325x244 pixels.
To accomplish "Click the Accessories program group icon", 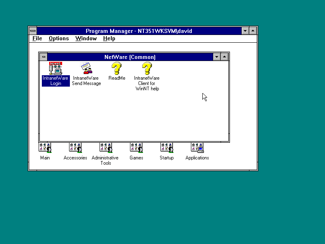I will 76,148.
